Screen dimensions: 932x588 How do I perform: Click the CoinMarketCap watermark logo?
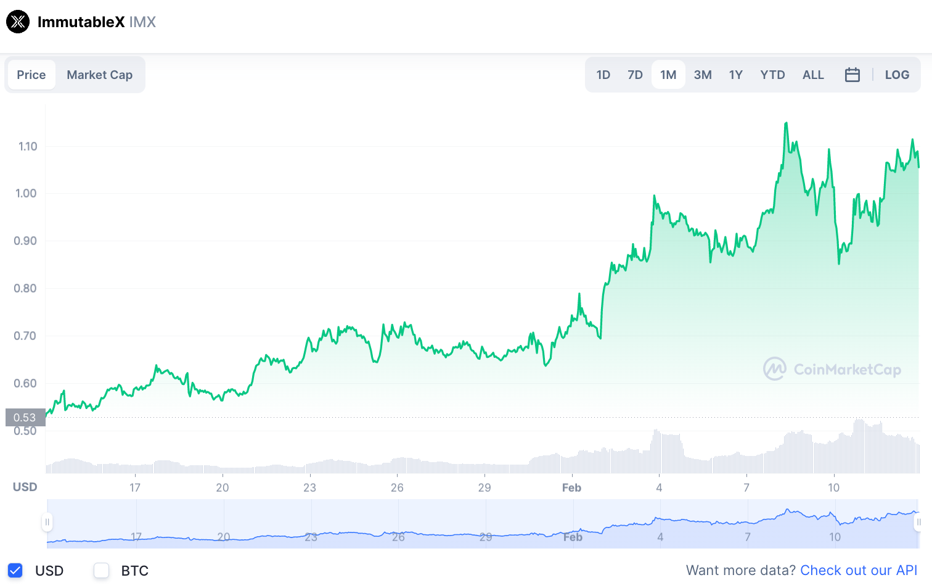tap(775, 369)
